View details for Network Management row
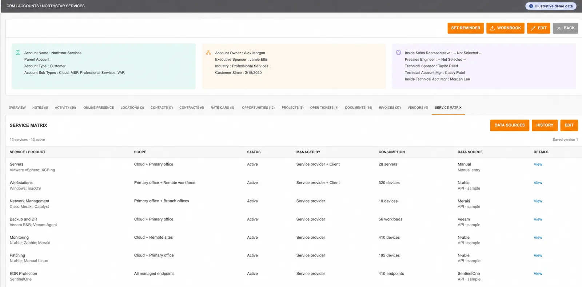Viewport: 582px width, 287px height. pyautogui.click(x=538, y=201)
